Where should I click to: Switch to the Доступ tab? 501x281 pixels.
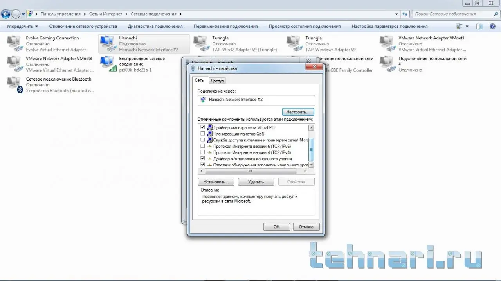[x=217, y=81]
